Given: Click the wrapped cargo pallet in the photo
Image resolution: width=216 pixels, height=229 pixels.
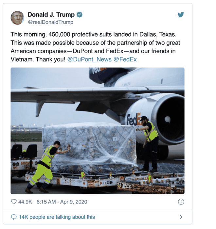Looking at the screenshot, I should pos(90,148).
